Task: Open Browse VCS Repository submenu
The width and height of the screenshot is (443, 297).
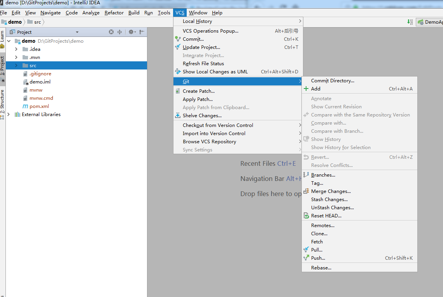Action: [238, 141]
